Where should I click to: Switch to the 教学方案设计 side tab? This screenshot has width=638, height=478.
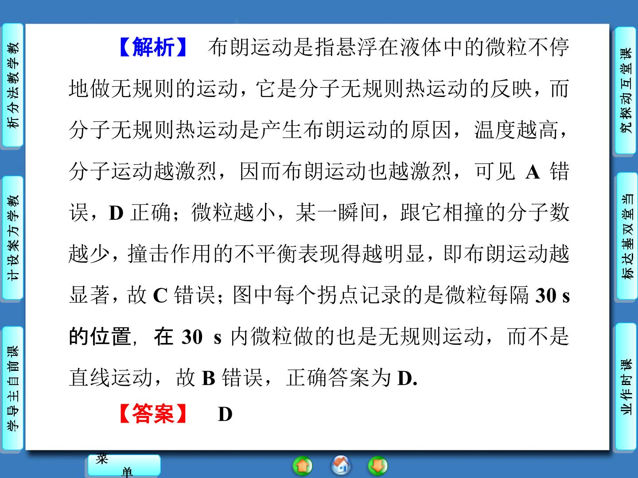(12, 238)
